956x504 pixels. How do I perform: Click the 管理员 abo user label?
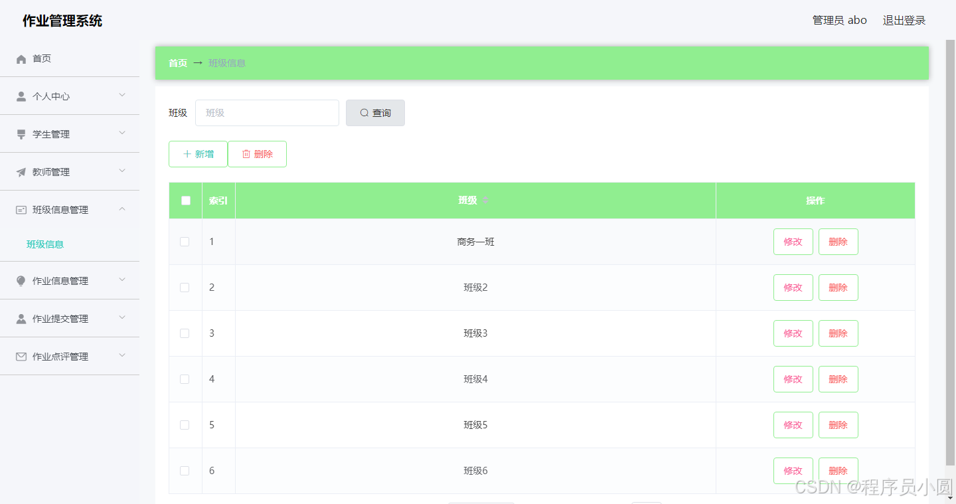pos(840,21)
